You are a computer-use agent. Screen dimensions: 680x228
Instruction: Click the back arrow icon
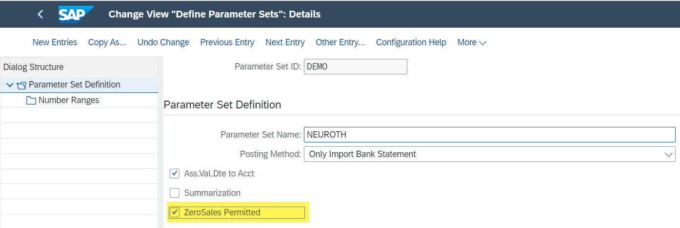tap(40, 15)
